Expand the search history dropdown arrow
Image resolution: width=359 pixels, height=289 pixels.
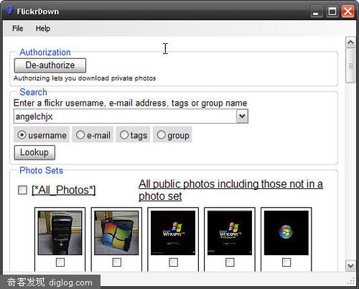242,116
